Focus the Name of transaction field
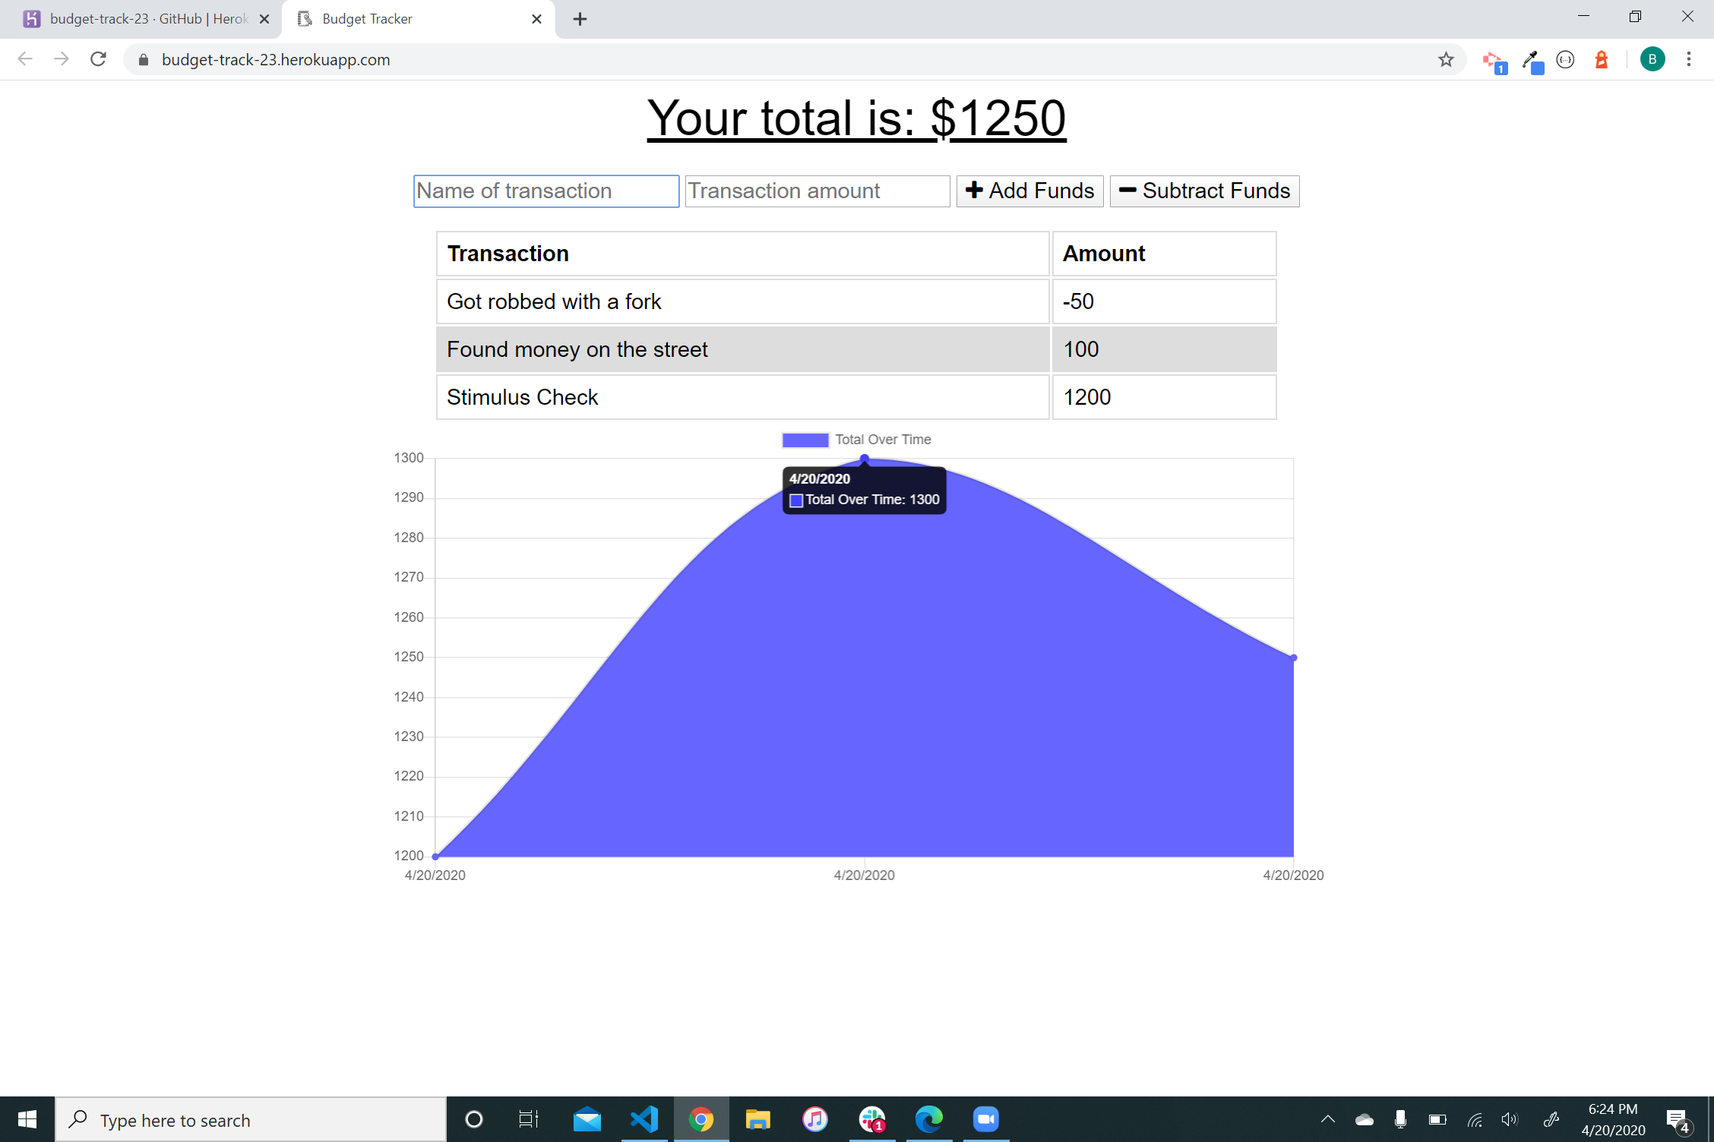This screenshot has height=1142, width=1714. click(546, 191)
